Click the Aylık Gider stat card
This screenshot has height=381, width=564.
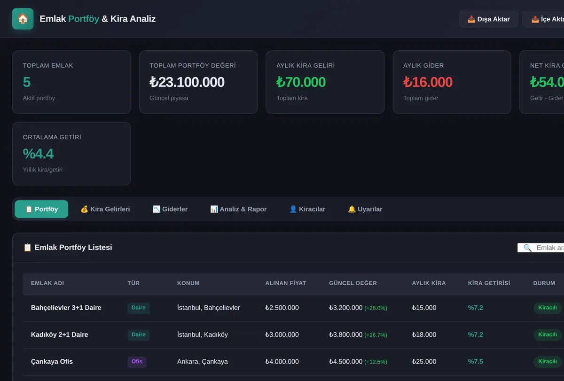pos(452,82)
